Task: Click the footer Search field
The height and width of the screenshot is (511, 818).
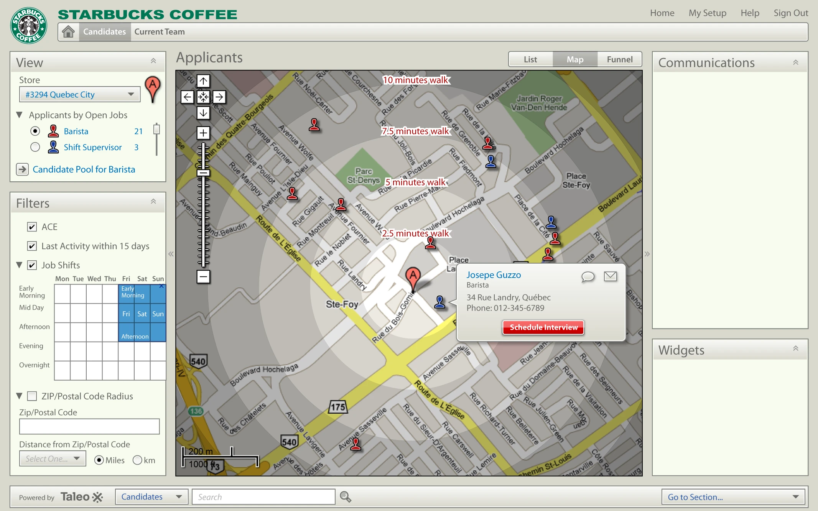Action: click(263, 497)
